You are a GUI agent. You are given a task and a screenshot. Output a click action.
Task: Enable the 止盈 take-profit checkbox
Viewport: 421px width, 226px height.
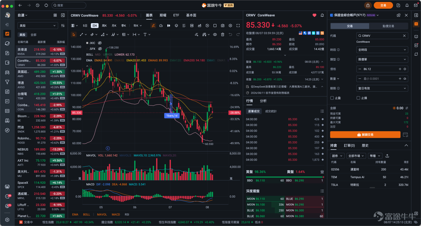tap(332, 98)
